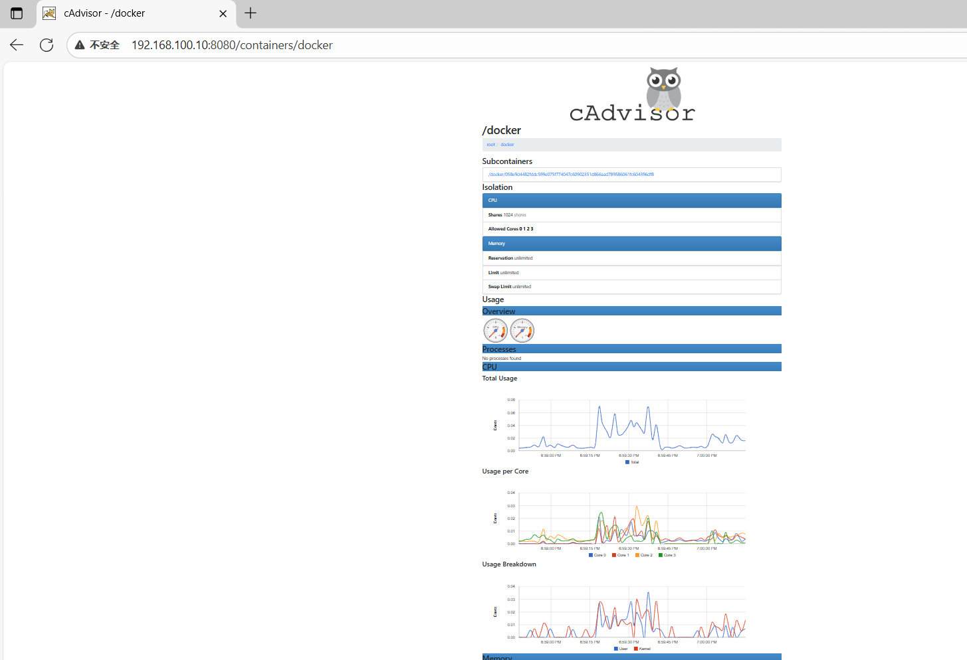Viewport: 967px width, 660px height.
Task: Click the 'Isolation' heading
Action: pos(497,187)
